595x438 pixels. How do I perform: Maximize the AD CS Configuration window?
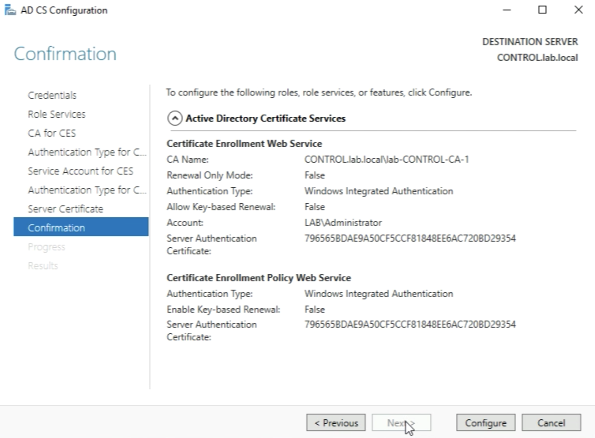(x=542, y=10)
